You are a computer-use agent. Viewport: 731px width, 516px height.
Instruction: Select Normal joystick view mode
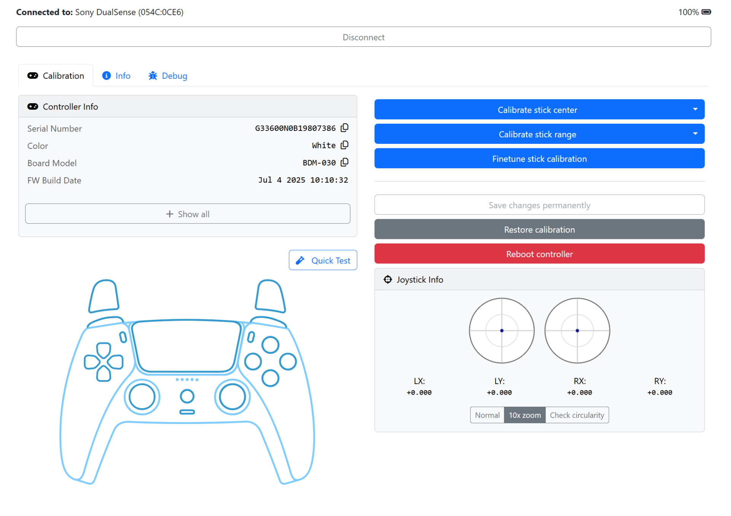pos(487,415)
